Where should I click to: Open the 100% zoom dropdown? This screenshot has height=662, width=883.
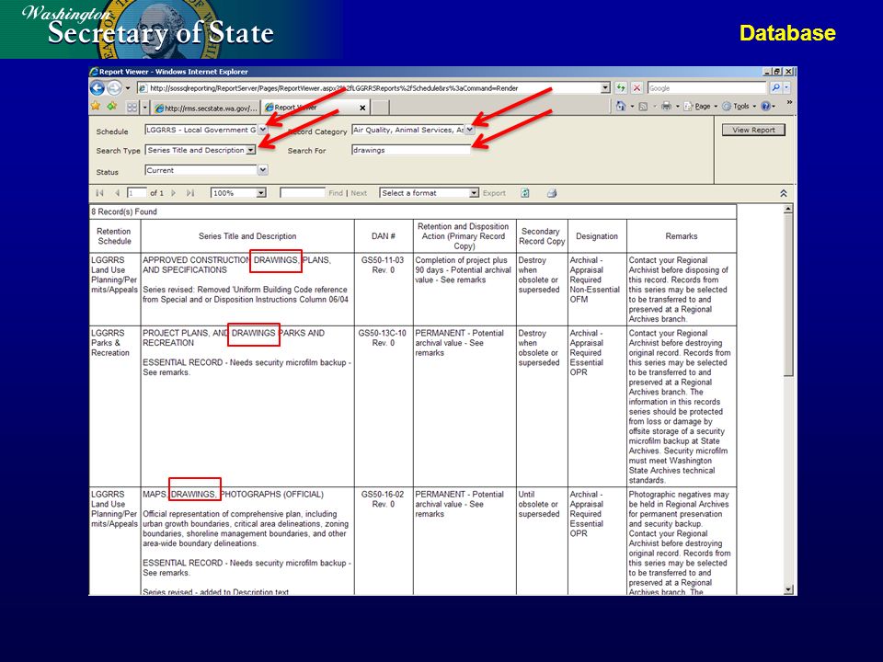click(x=261, y=193)
